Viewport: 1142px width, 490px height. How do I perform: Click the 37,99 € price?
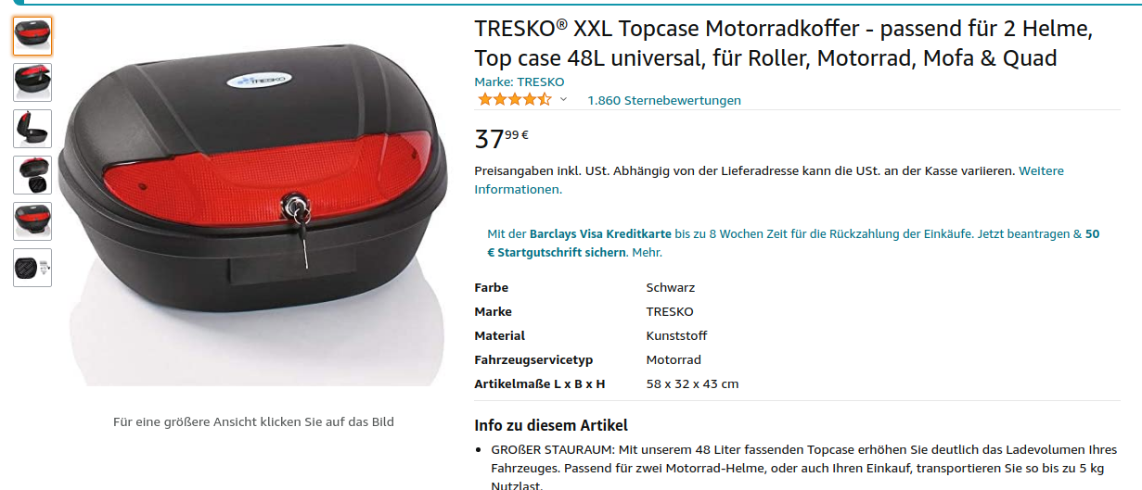pyautogui.click(x=502, y=138)
